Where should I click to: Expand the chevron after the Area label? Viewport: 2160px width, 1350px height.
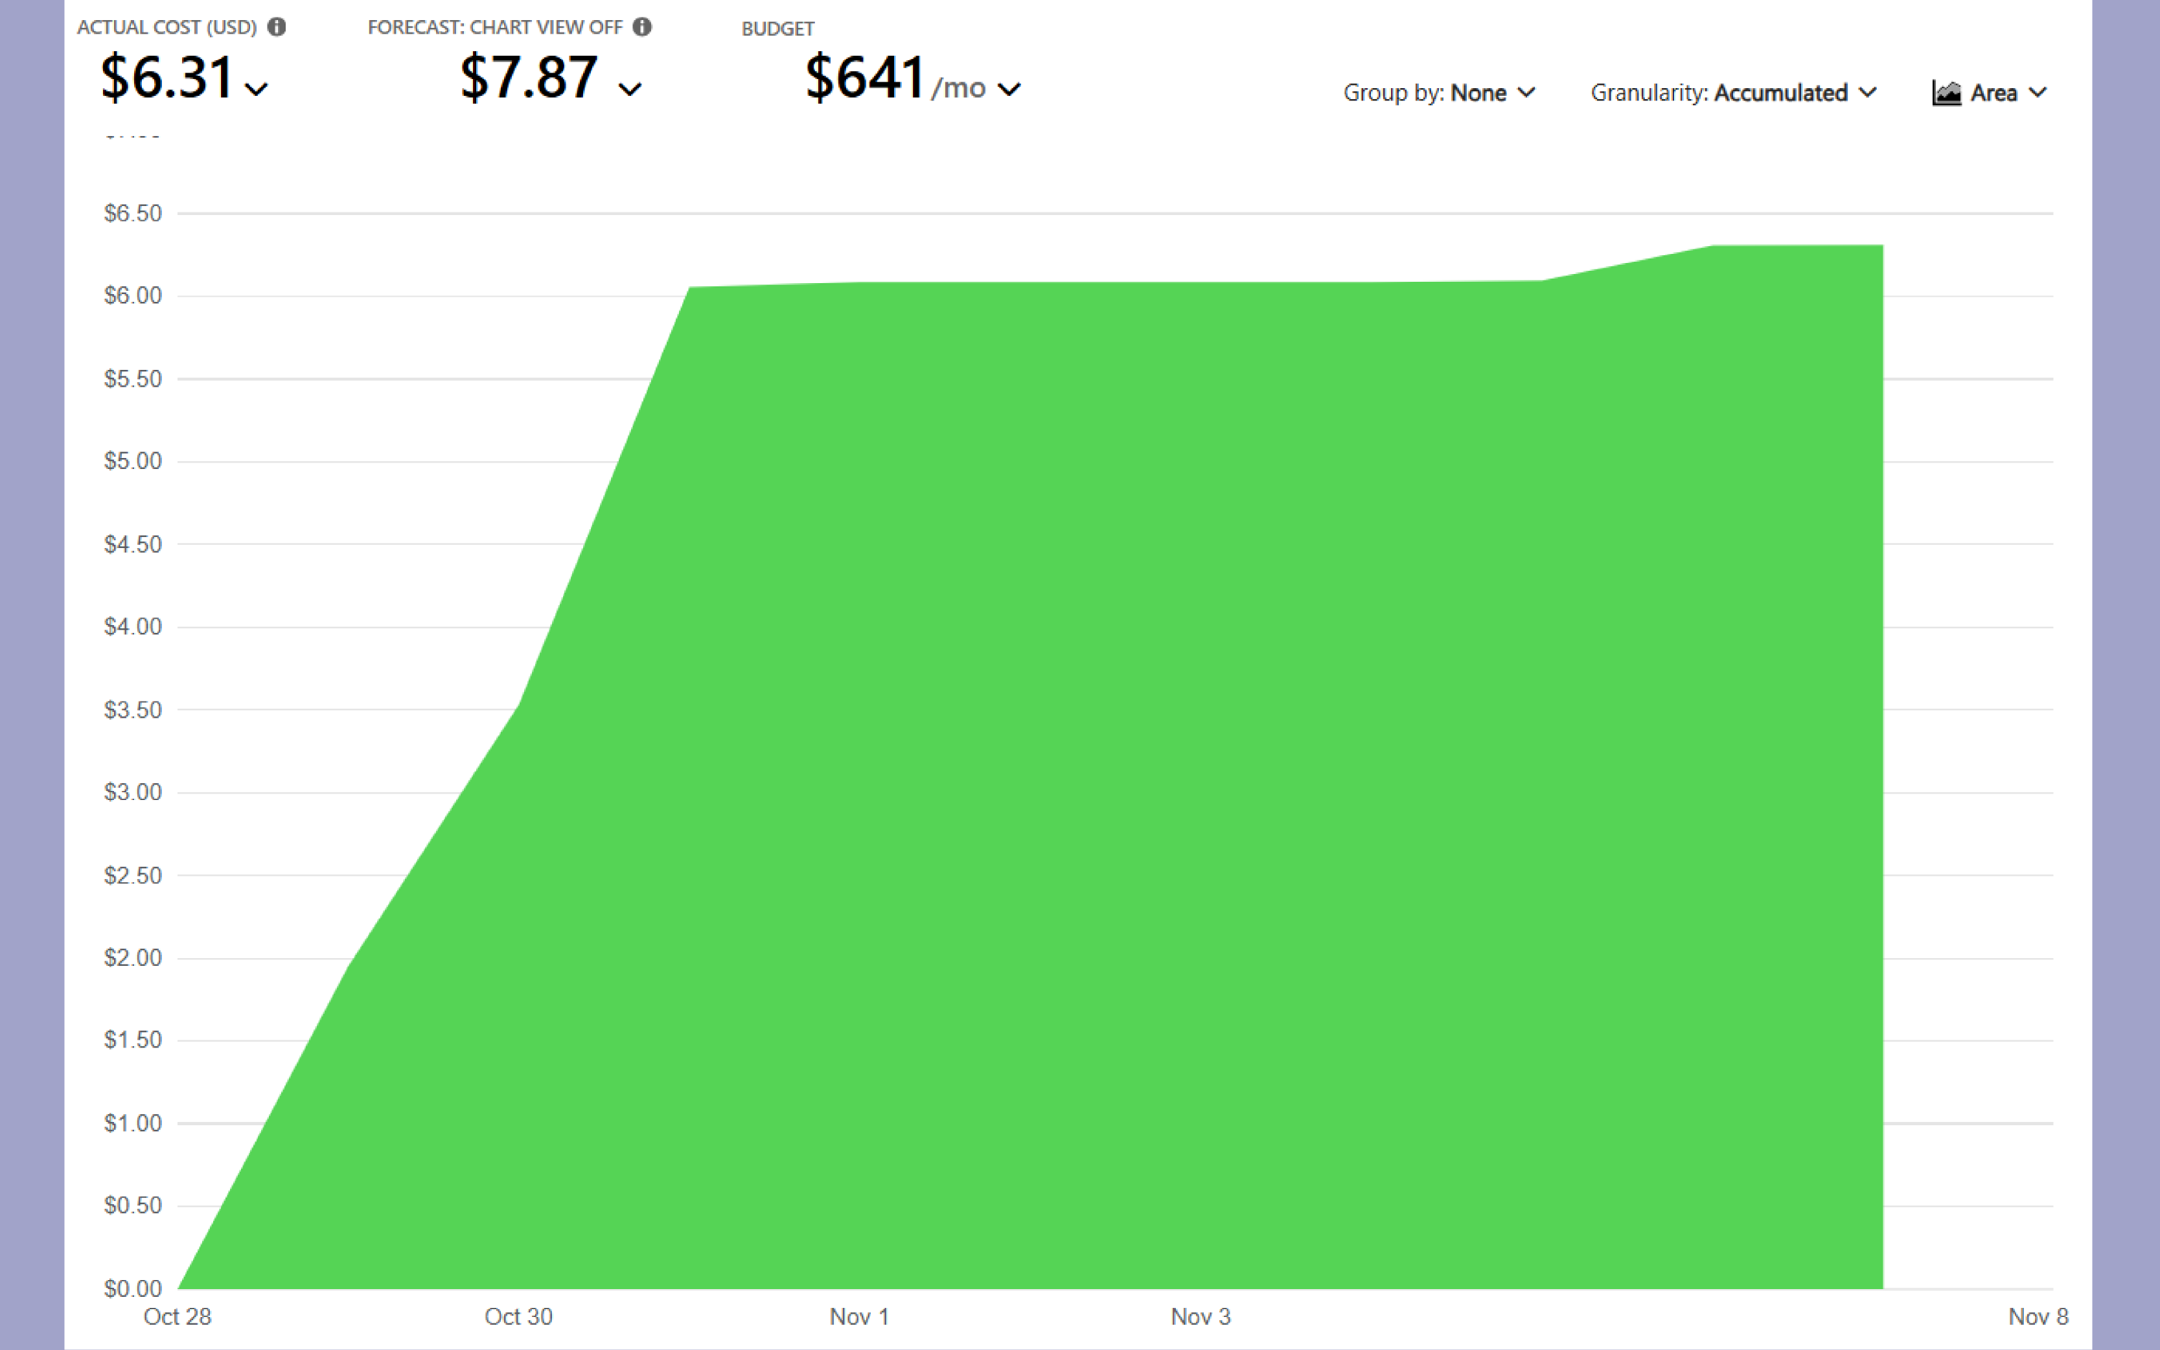pyautogui.click(x=2038, y=93)
